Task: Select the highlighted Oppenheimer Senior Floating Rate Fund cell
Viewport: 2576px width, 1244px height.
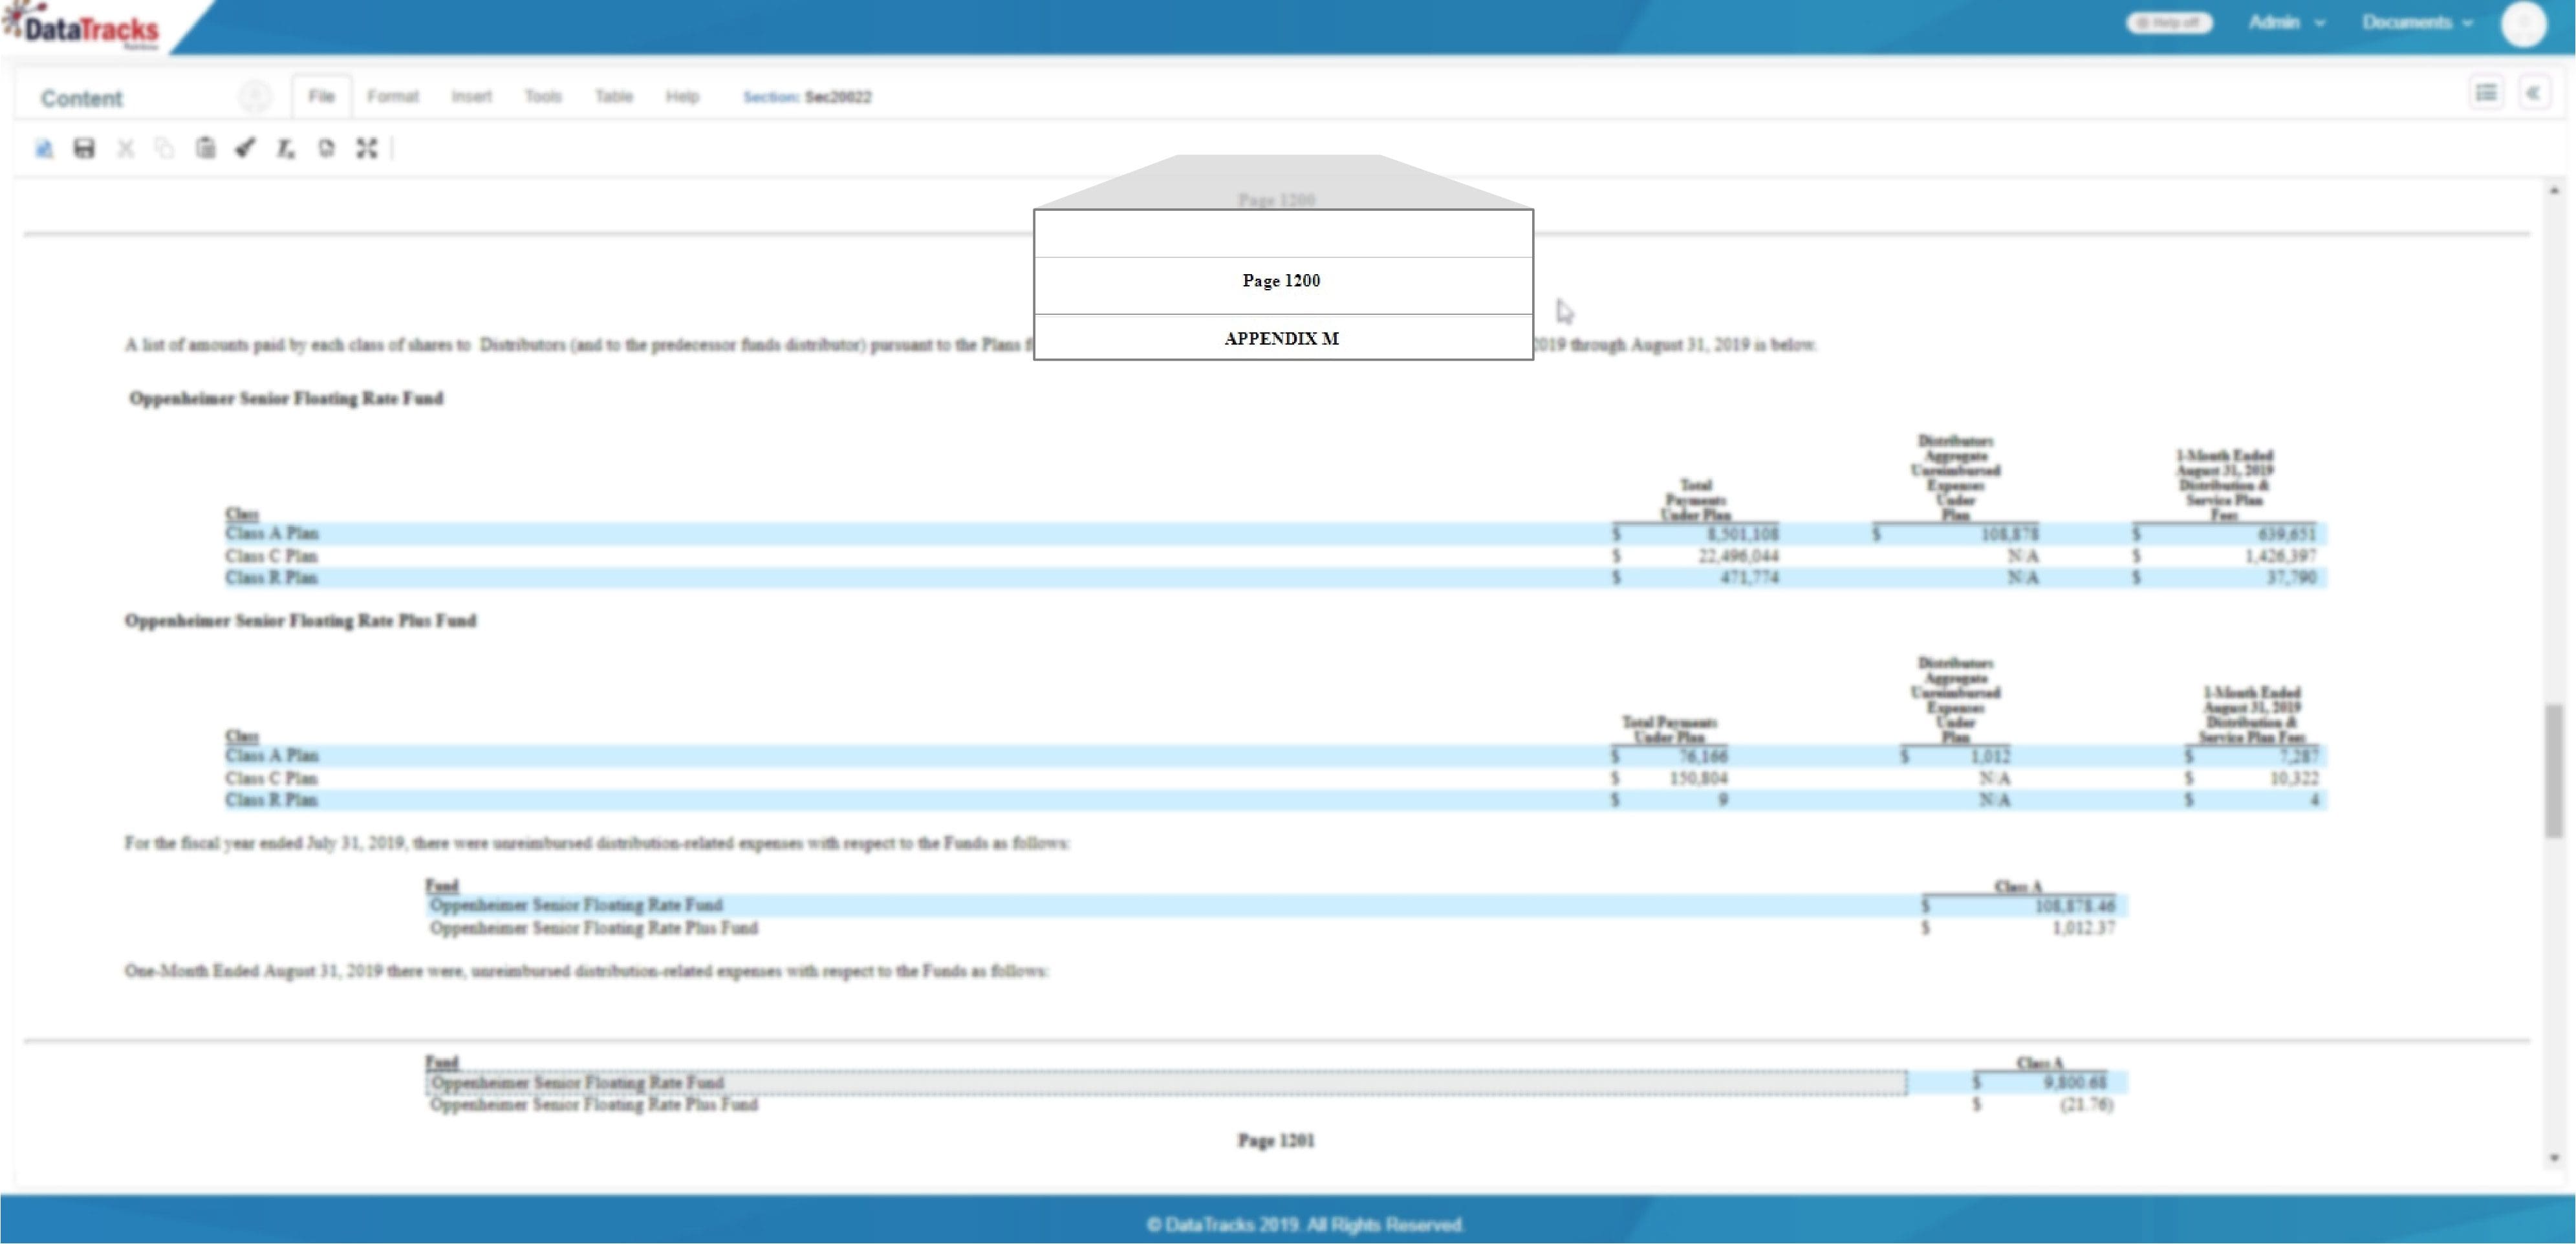Action: click(x=1166, y=1082)
